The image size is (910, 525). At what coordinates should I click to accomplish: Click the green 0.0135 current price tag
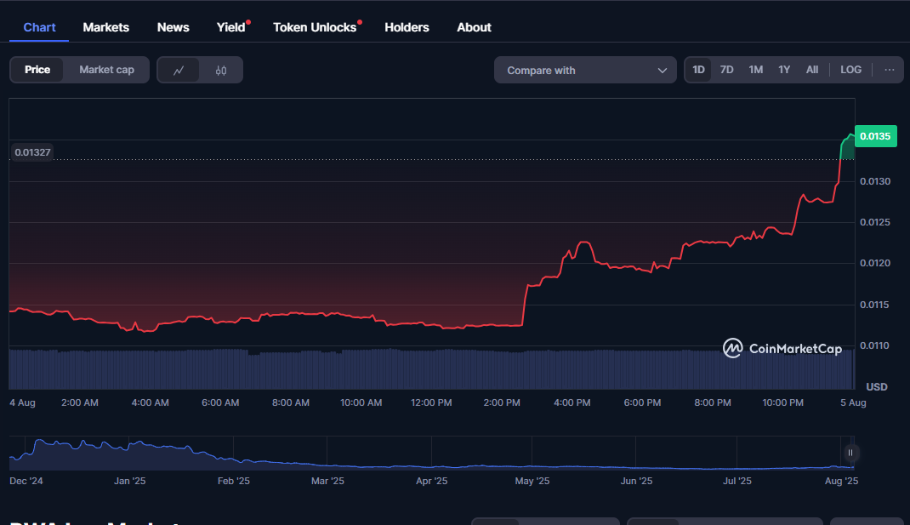click(x=875, y=136)
